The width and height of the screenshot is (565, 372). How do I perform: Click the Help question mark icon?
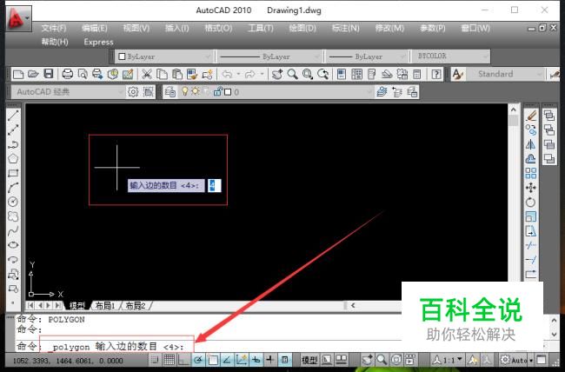click(x=436, y=74)
